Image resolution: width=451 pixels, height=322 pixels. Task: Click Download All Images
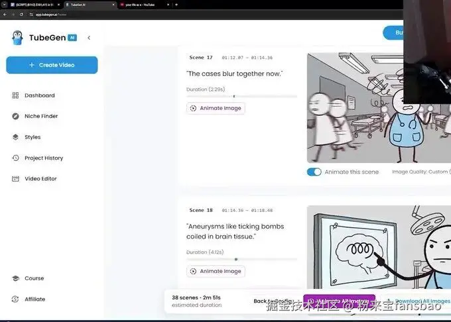[419, 301]
